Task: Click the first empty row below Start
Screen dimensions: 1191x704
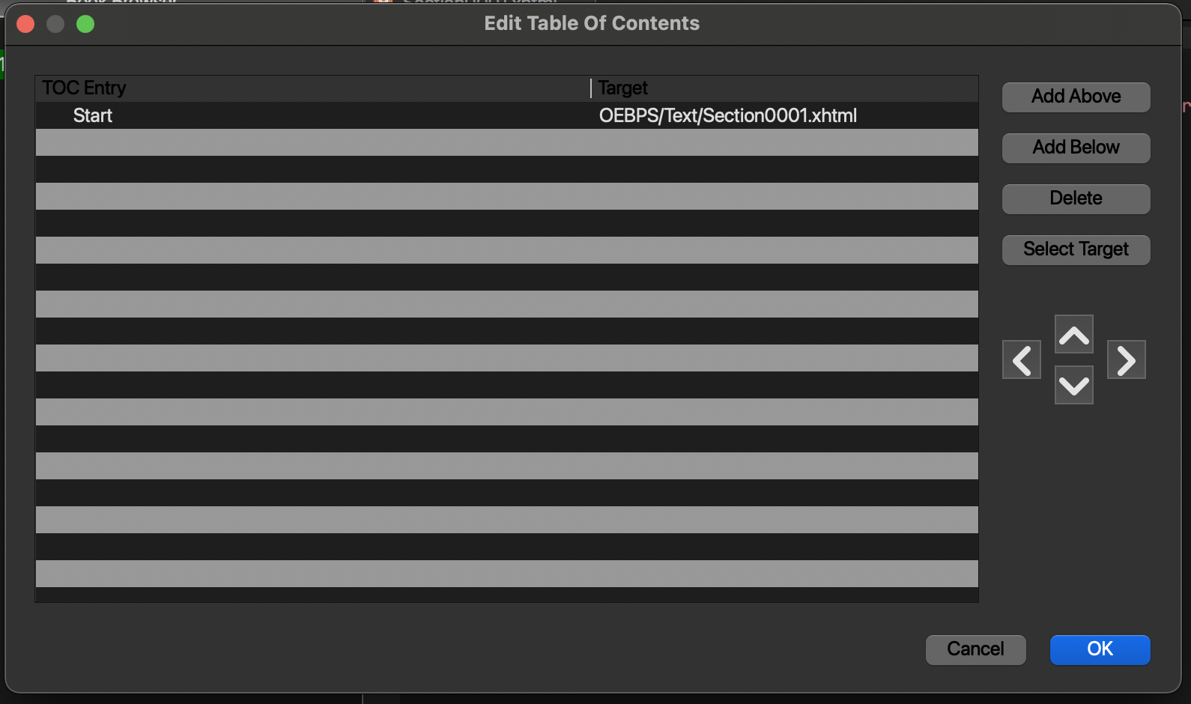Action: coord(506,142)
